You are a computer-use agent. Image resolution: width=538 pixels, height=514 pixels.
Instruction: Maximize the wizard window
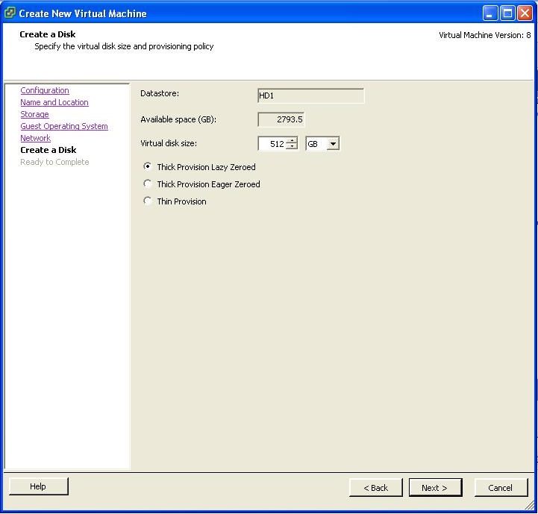point(507,13)
